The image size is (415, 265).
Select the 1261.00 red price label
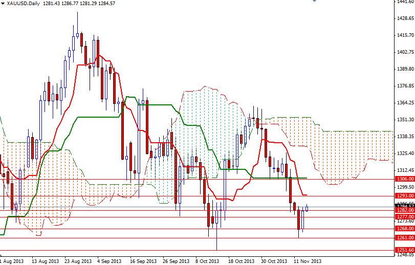coord(405,238)
